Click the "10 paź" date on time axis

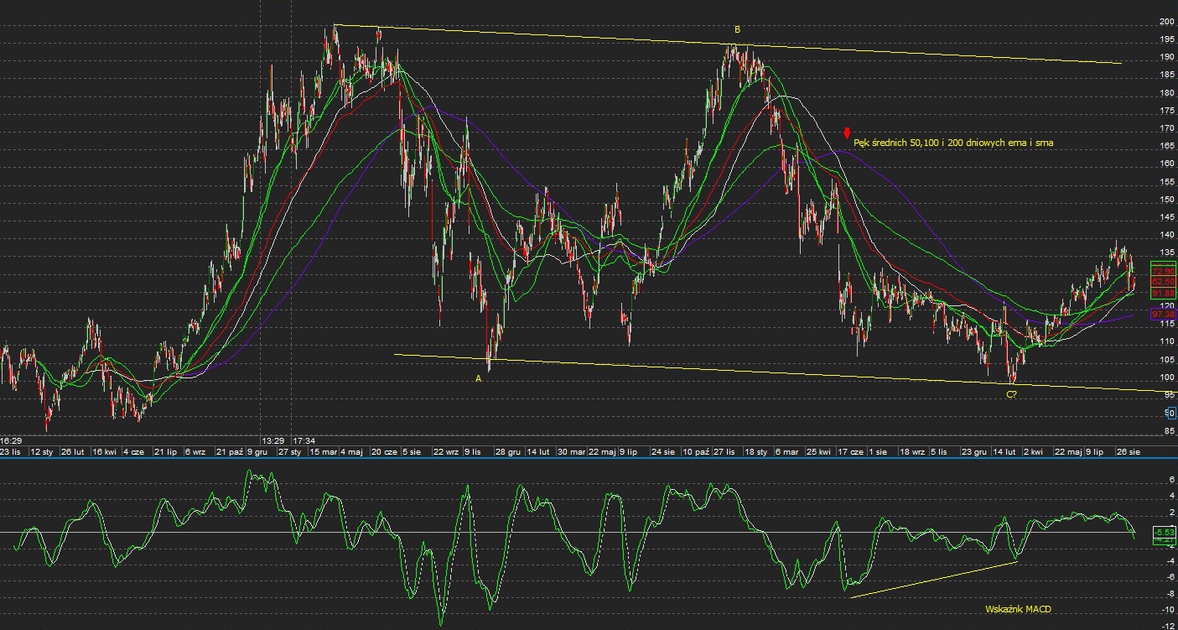coord(694,451)
